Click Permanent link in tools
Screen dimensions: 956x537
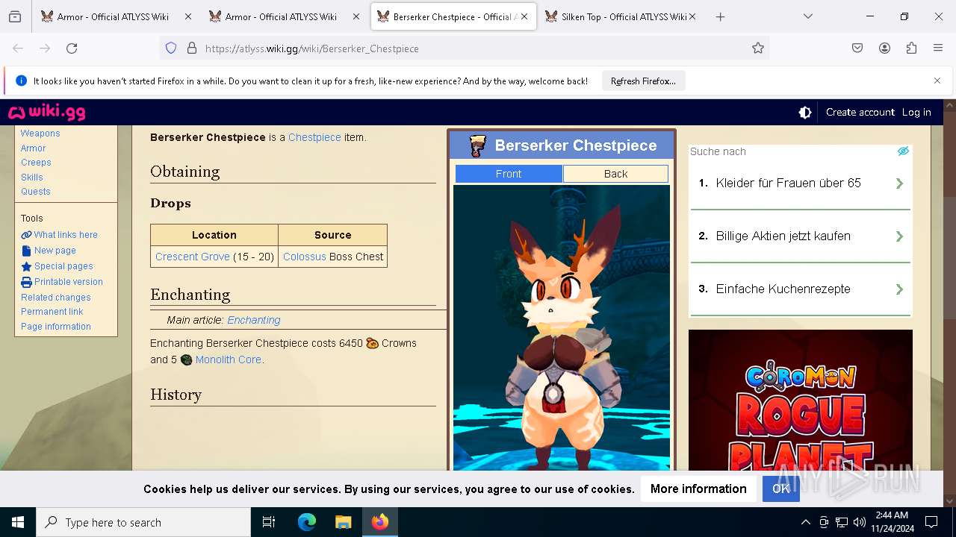pos(52,312)
